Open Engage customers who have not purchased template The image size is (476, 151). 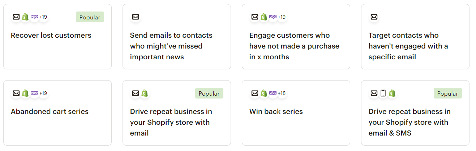[x=296, y=37]
